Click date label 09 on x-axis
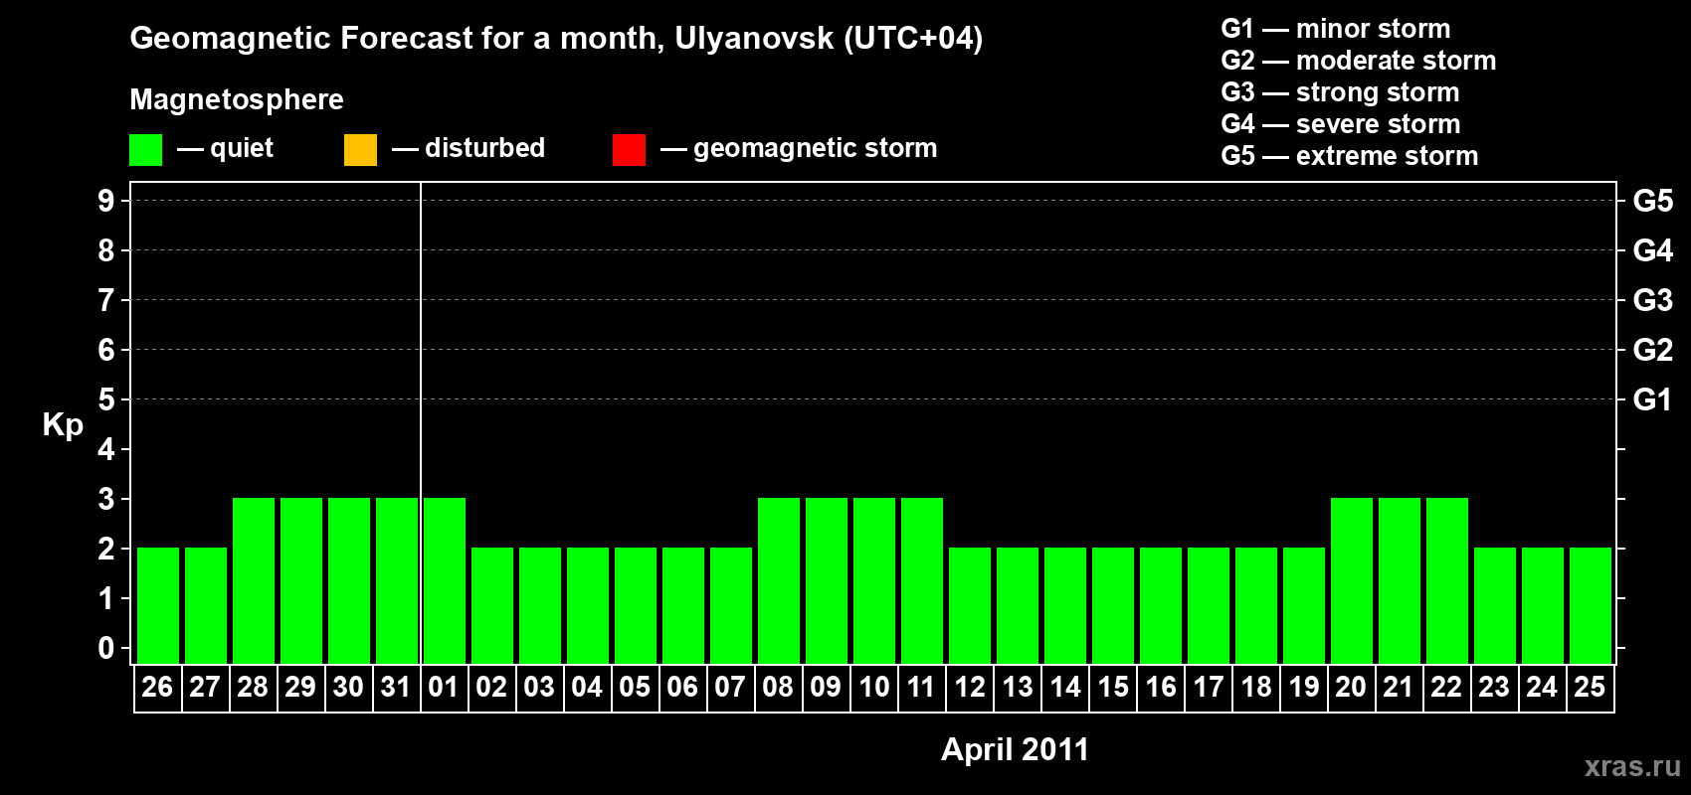This screenshot has height=795, width=1691. [x=826, y=687]
